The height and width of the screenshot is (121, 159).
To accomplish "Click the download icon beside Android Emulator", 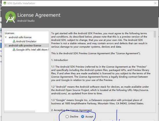I will click(x=14, y=41).
